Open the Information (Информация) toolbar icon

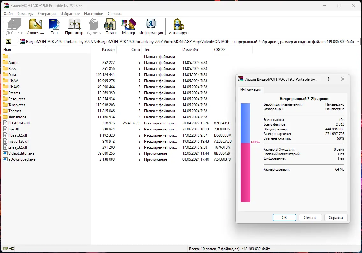(x=151, y=24)
